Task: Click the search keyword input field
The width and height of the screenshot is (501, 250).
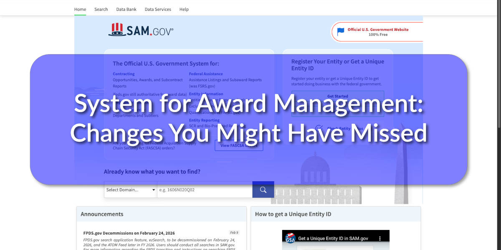Action: coord(205,190)
